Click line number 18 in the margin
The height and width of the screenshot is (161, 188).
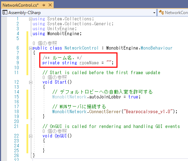(16, 111)
